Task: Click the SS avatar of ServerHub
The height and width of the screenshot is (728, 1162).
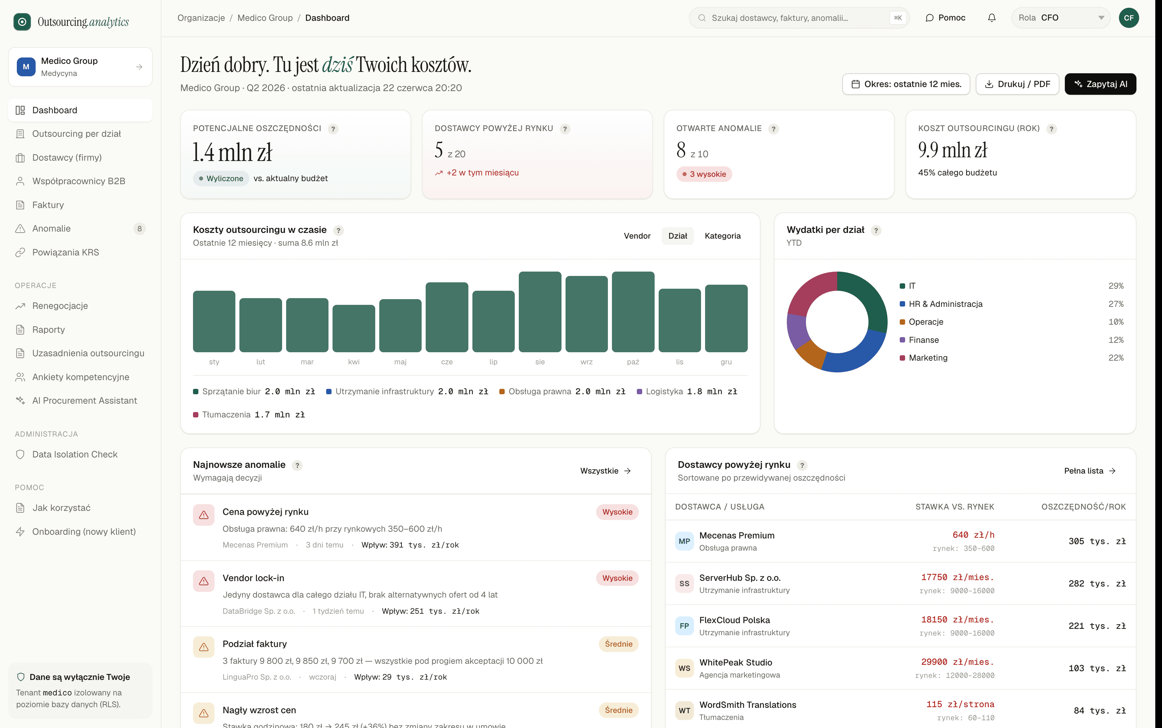Action: [684, 583]
